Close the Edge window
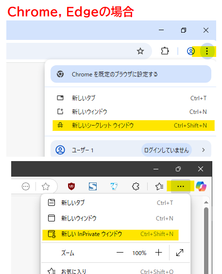The width and height of the screenshot is (222, 274). tap(201, 169)
